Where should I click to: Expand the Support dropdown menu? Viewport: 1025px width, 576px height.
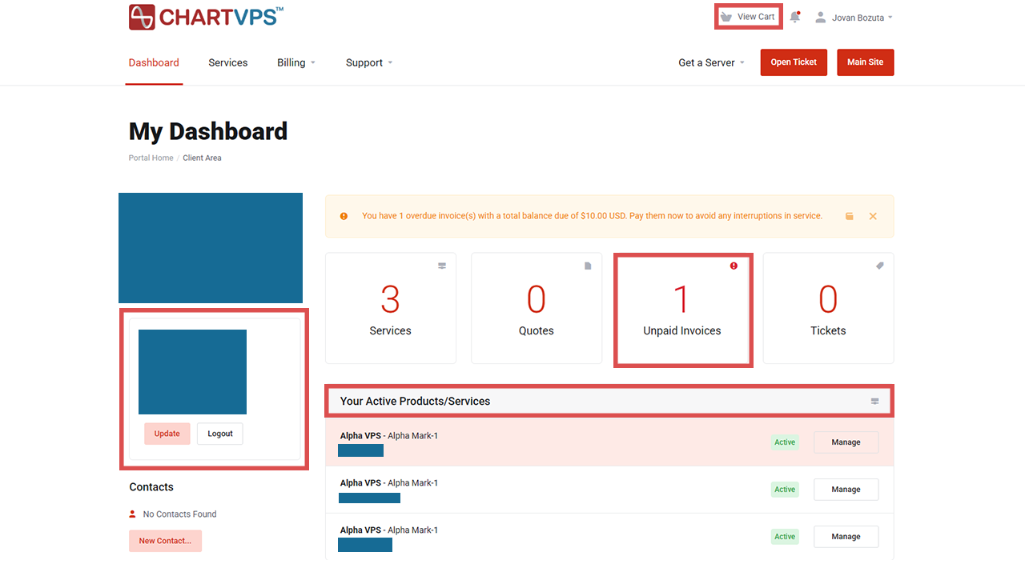[x=369, y=62]
